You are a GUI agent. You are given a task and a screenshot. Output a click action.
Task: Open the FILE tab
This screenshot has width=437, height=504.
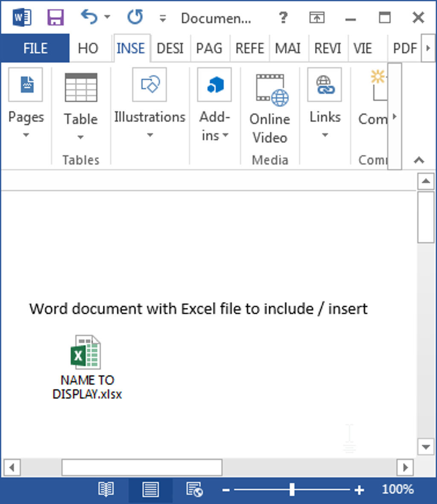click(x=35, y=48)
